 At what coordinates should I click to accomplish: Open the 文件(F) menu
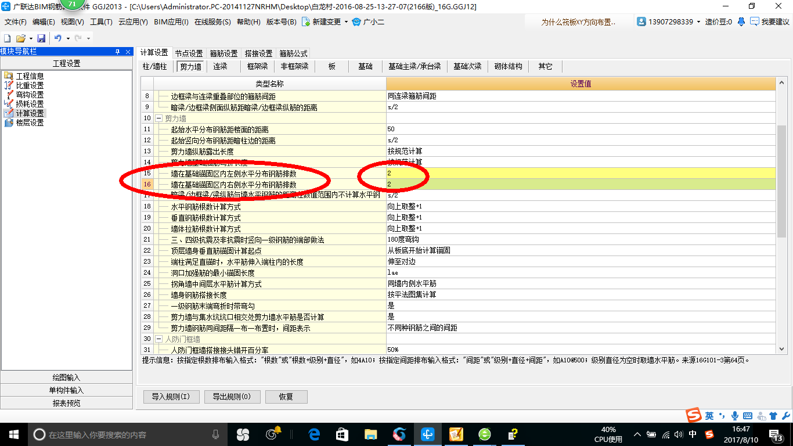[x=16, y=22]
